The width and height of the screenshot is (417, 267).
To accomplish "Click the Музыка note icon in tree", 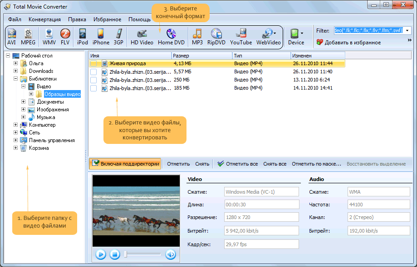I will [x=31, y=117].
